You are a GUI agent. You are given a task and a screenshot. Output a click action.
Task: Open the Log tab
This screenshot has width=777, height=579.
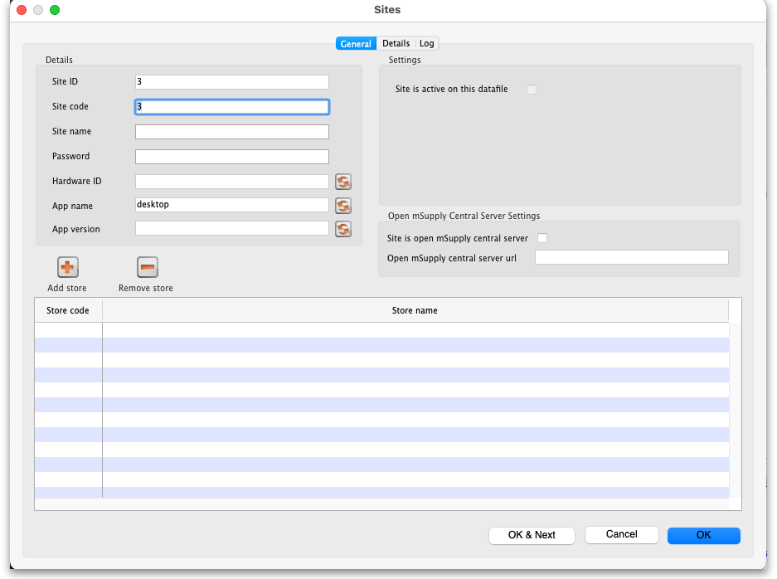coord(426,44)
